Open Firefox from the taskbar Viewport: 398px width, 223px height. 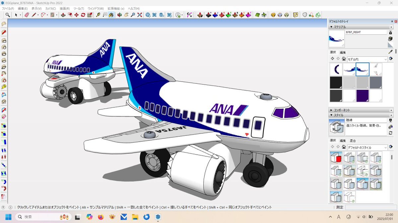[100, 217]
